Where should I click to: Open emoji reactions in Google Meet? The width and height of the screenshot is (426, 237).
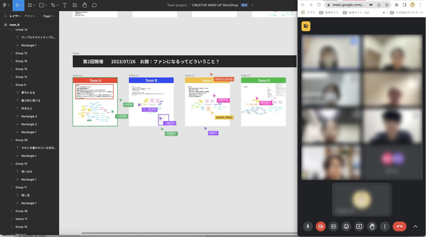pos(346,226)
